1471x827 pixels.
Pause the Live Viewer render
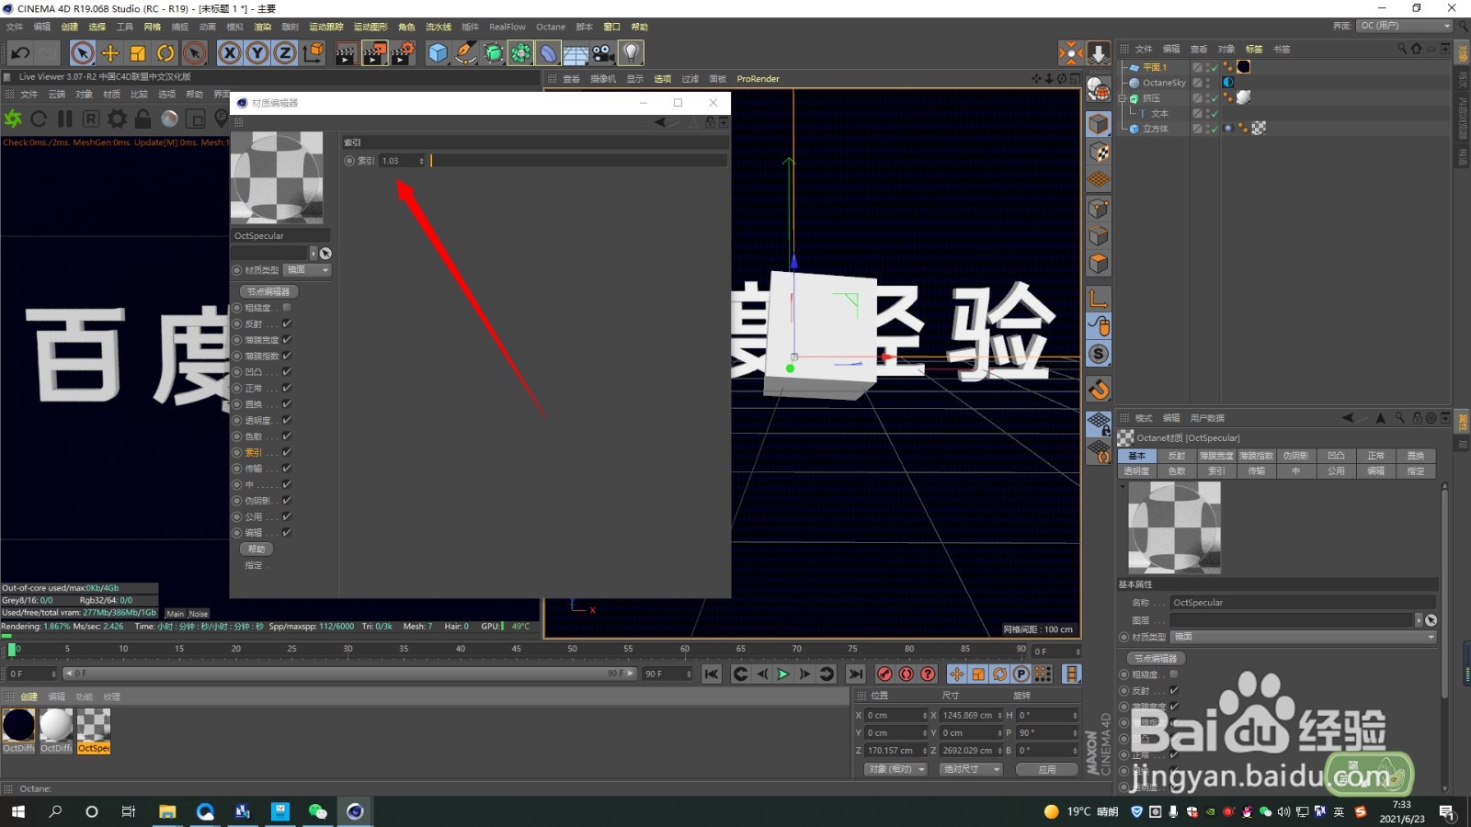(64, 119)
